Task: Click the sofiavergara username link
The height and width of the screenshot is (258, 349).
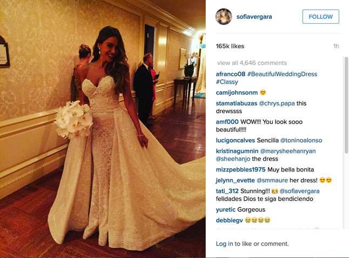Action: tap(254, 17)
